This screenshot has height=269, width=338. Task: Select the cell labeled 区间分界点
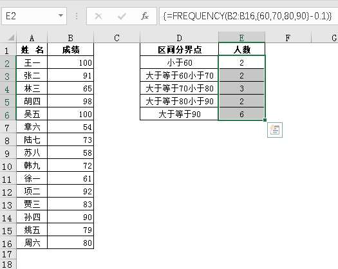180,50
